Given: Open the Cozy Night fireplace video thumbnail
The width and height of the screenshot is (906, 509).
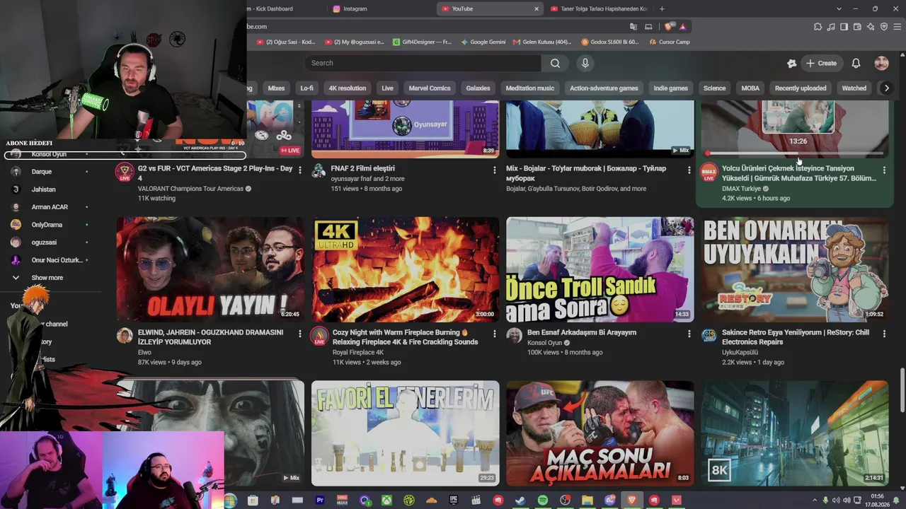Looking at the screenshot, I should 406,269.
